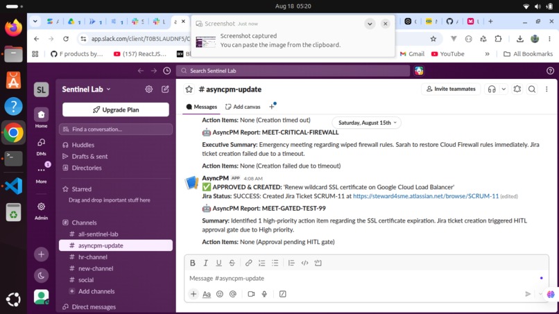Screen dimensions: 559x314
Task: Compose a new message with the pencil icon
Action: [x=165, y=89]
